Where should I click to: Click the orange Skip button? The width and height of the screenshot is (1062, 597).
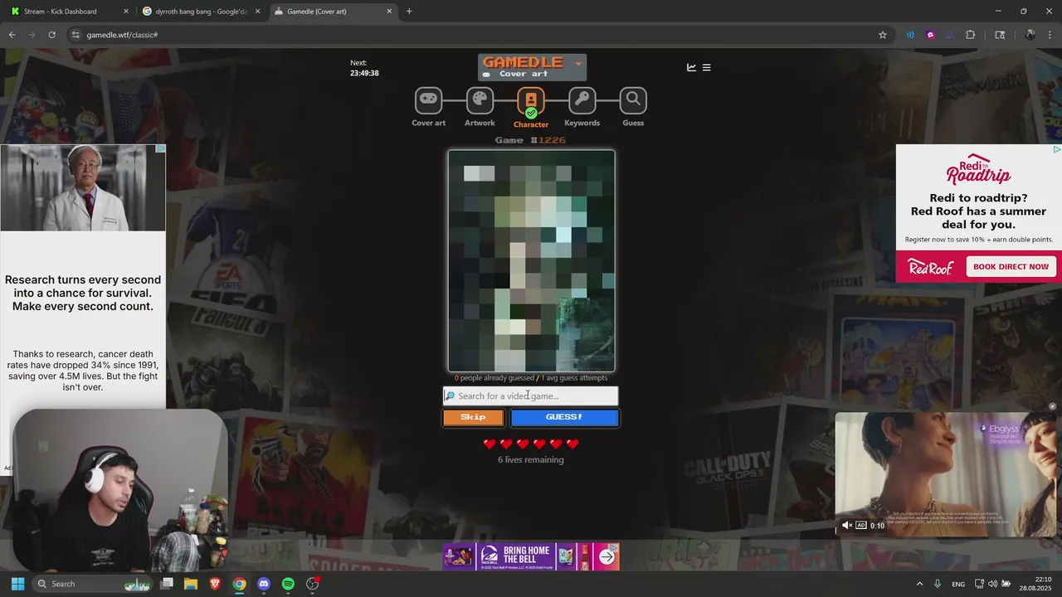pos(473,417)
